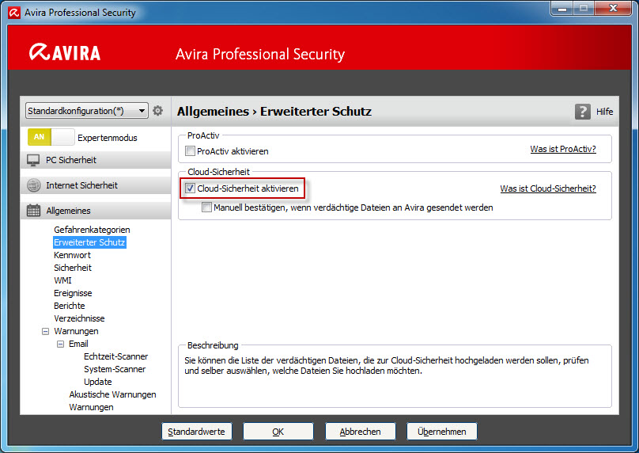Check Manuell bestätigen checkbox

[x=206, y=207]
